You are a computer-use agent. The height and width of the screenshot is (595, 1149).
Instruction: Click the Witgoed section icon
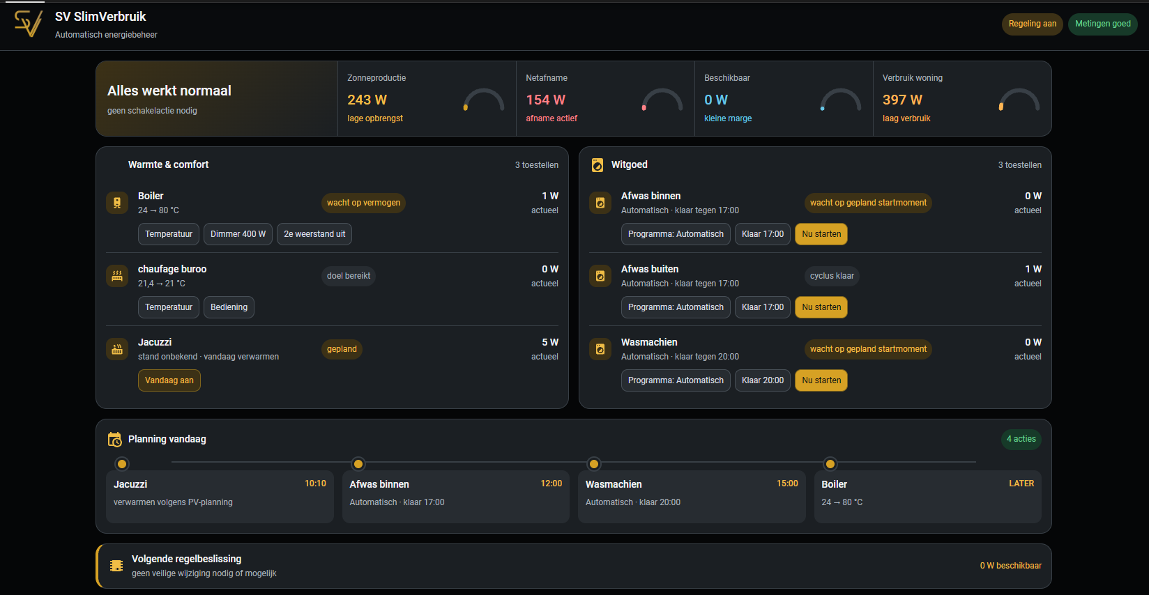click(598, 165)
